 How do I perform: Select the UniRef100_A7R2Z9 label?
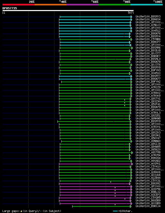point(148,87)
